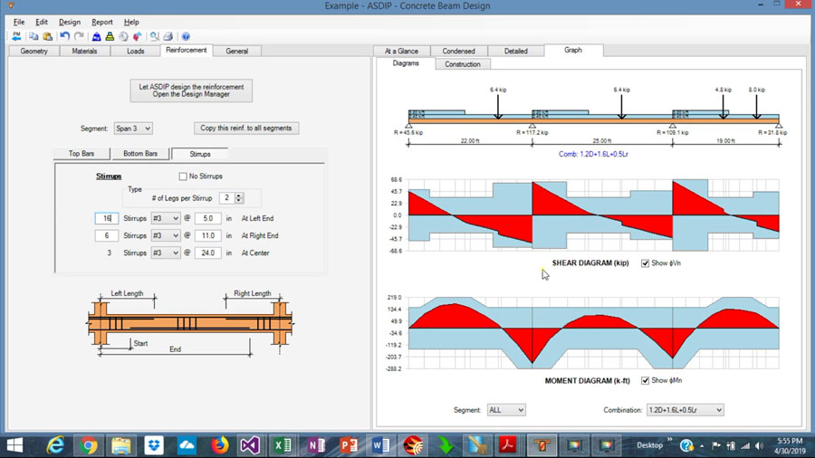This screenshot has height=458, width=815.
Task: Click the Right End stirrup count field
Action: coord(107,235)
